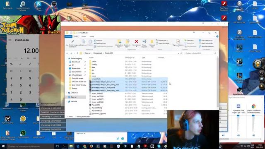Click Selectie omkeren in ribbon
The width and height of the screenshot is (265, 149).
tap(206, 46)
